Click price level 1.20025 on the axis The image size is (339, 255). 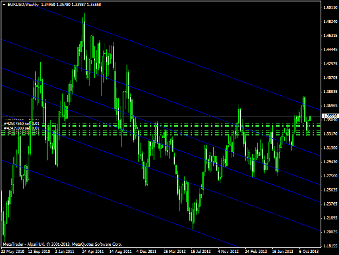tap(330, 232)
